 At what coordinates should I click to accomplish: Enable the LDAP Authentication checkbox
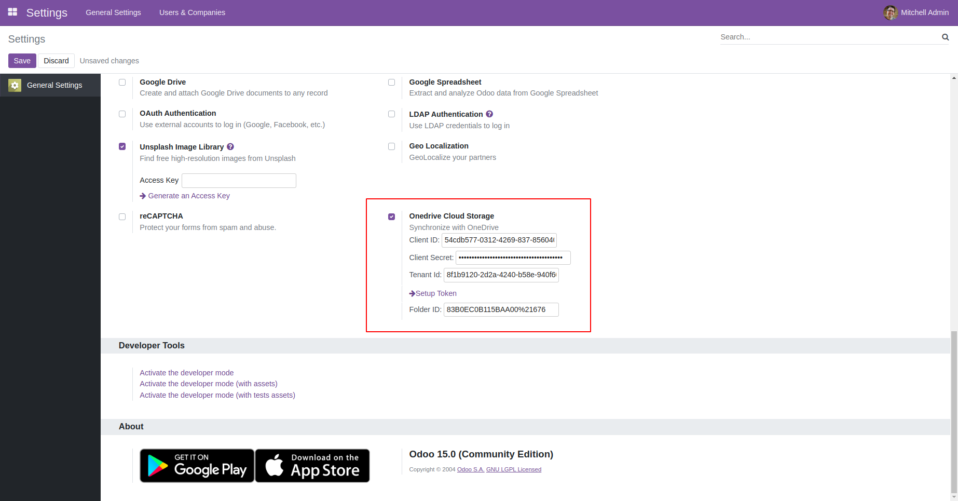391,114
